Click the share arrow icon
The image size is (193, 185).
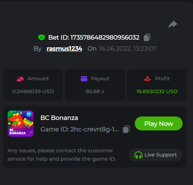tap(173, 24)
